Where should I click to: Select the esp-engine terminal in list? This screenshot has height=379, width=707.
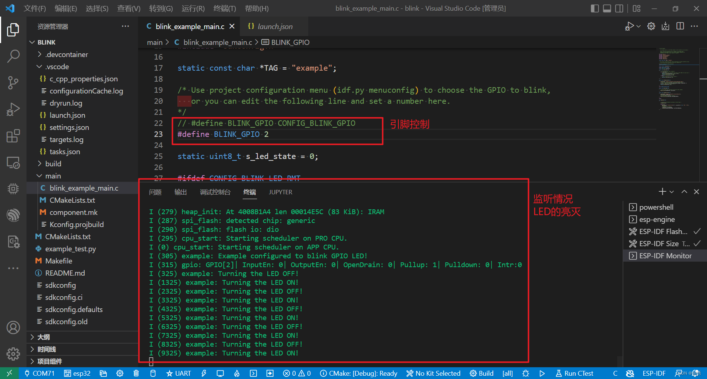[665, 219]
